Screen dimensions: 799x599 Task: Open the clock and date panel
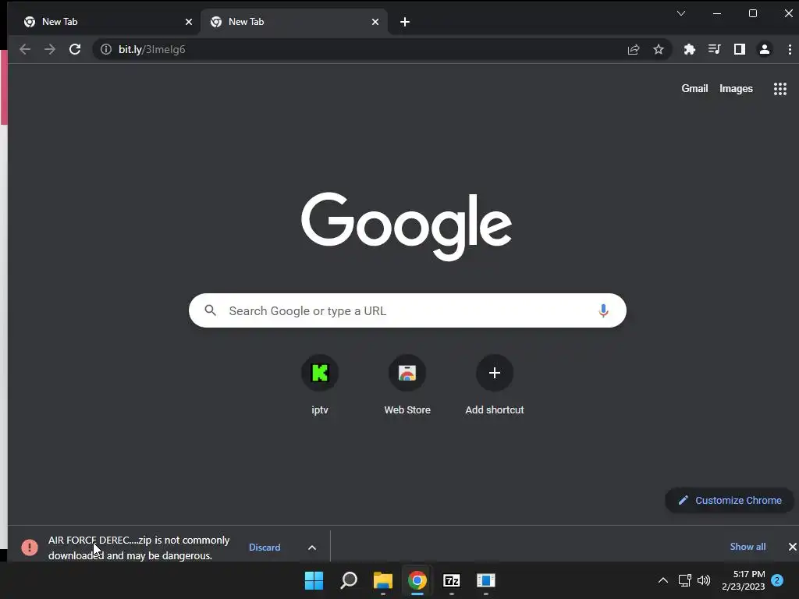[x=744, y=580]
